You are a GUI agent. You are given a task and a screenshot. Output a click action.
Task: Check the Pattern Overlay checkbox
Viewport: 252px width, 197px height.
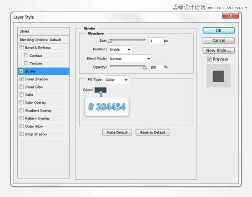21,118
